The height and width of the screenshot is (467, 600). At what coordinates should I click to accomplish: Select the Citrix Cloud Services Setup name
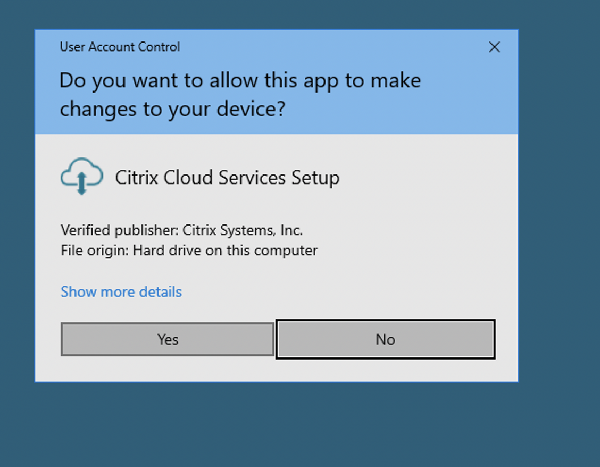coord(227,178)
